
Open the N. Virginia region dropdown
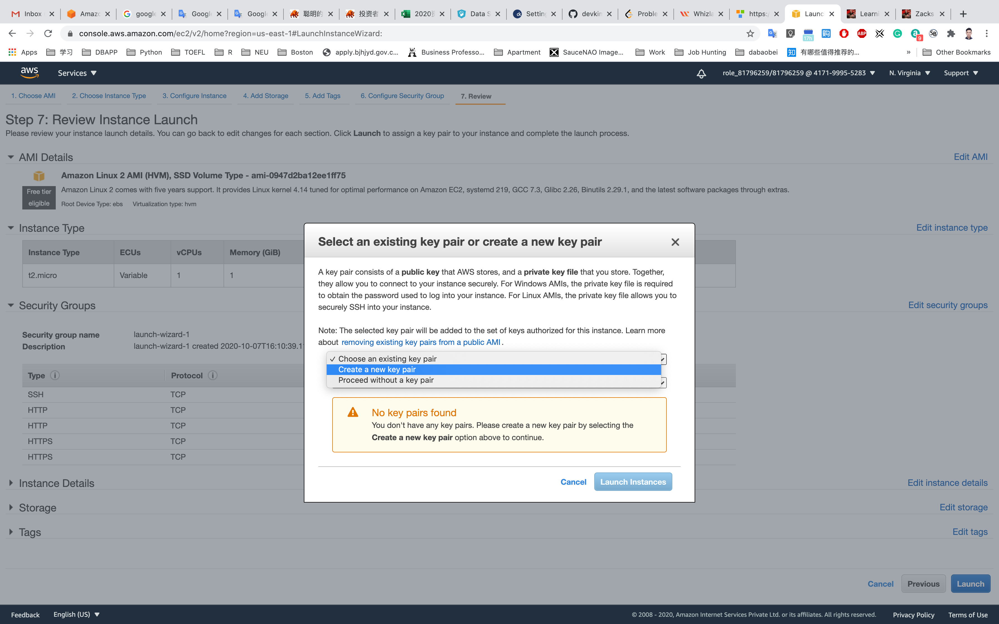910,73
